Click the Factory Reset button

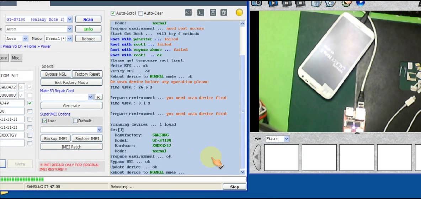pyautogui.click(x=87, y=74)
